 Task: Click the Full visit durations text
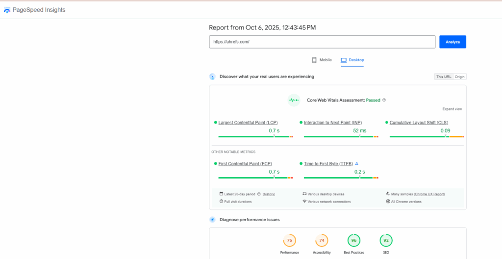pyautogui.click(x=238, y=202)
